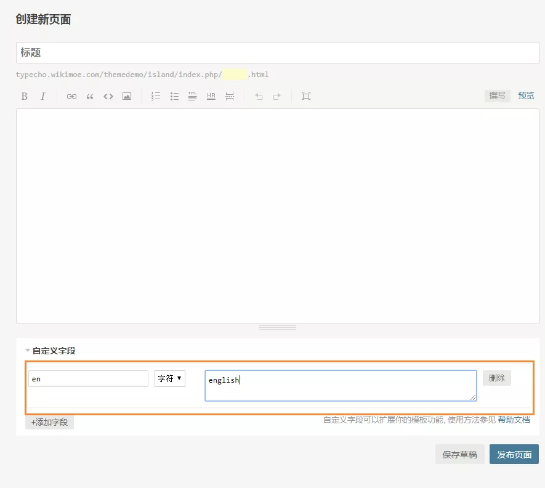Viewport: 545px width, 488px height.
Task: Insert an unordered list
Action: (174, 96)
